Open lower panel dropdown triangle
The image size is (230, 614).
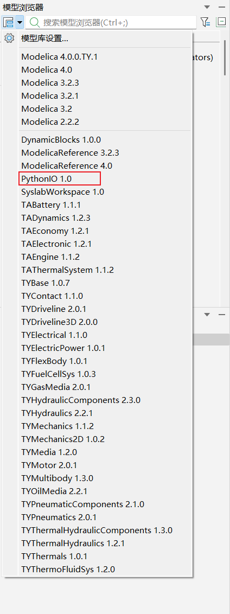click(207, 315)
